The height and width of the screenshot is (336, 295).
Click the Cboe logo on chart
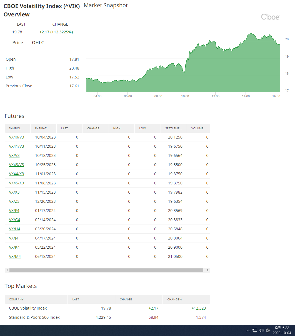point(270,17)
